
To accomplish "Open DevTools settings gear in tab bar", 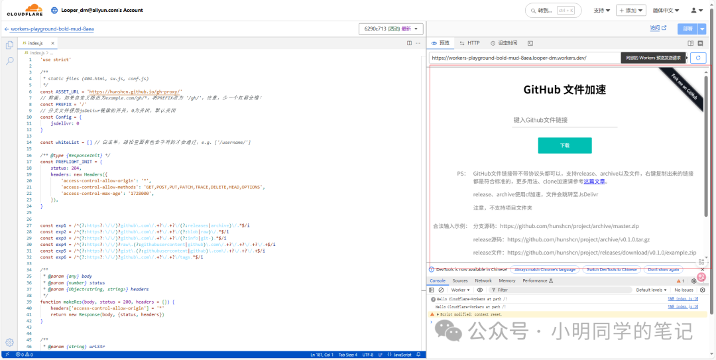I will [693, 280].
